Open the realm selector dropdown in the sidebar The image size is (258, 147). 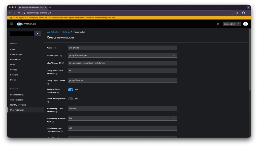point(38,34)
